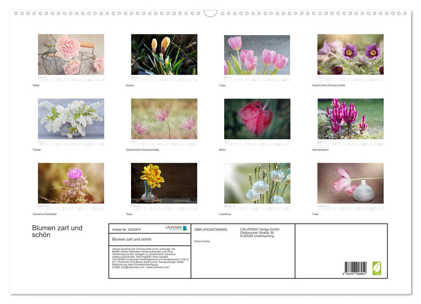Click the CALVENDO logo icon
Screen dimensions: 421x304
coord(173,227)
